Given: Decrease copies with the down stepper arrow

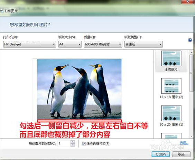Looking at the screenshot, I should 73,145.
